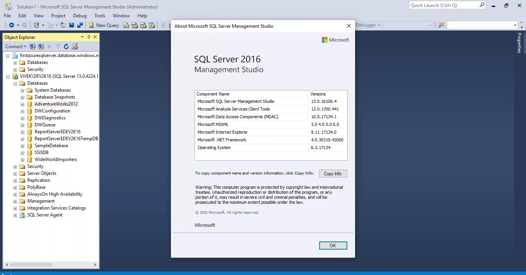The height and width of the screenshot is (275, 526).
Task: Click the Filter funnel icon in Object Explorer
Action: (58, 46)
